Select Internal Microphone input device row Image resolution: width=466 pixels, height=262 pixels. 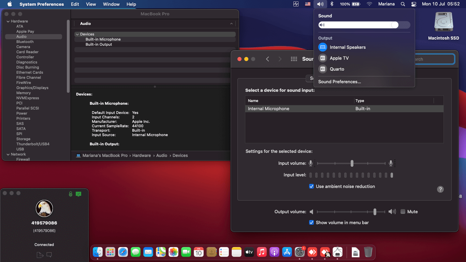[344, 108]
